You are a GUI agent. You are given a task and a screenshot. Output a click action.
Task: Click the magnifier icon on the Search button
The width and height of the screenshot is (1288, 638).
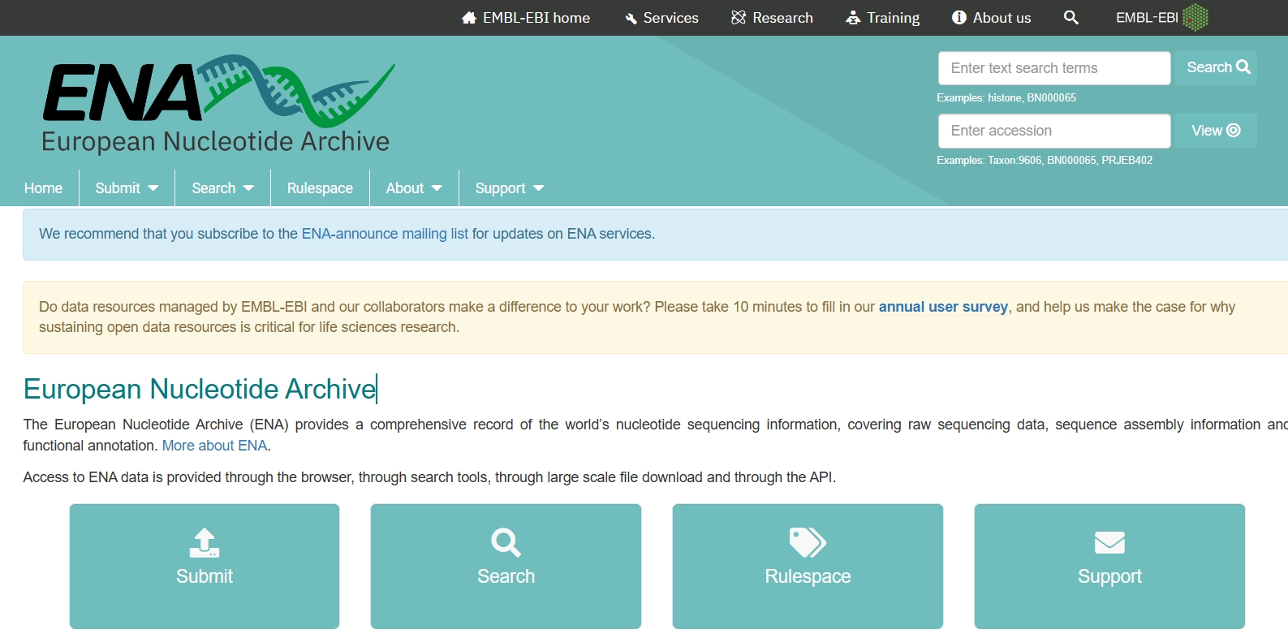click(1243, 67)
